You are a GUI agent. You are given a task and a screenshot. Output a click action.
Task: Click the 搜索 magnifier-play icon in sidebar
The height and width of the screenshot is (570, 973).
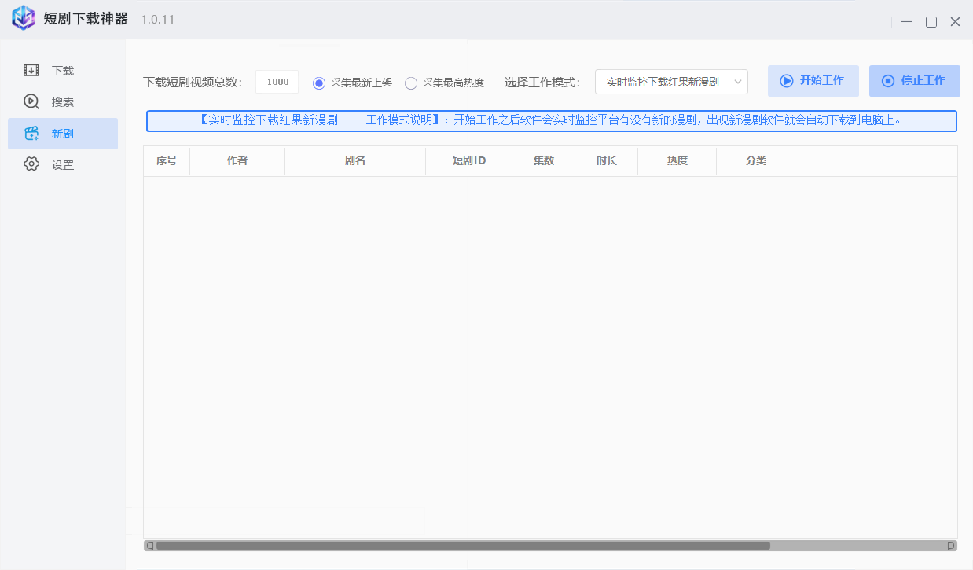31,102
